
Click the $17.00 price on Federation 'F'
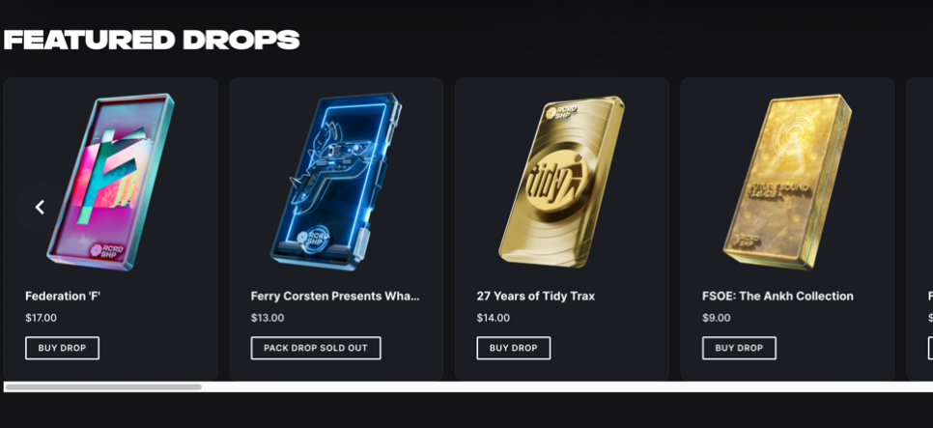pos(41,318)
